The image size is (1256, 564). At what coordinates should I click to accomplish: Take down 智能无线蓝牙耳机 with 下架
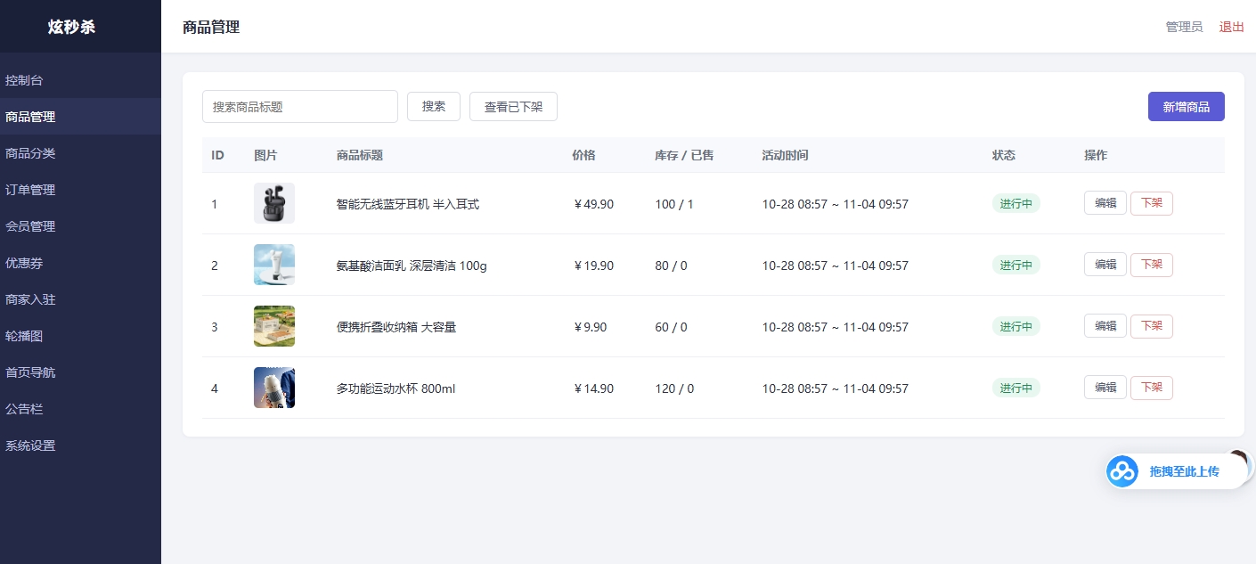point(1152,203)
